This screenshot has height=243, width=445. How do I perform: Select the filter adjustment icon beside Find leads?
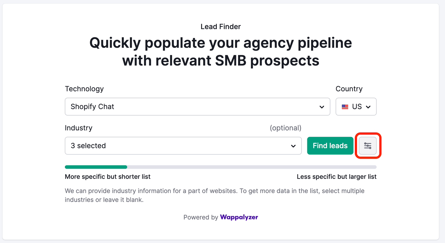pyautogui.click(x=367, y=146)
